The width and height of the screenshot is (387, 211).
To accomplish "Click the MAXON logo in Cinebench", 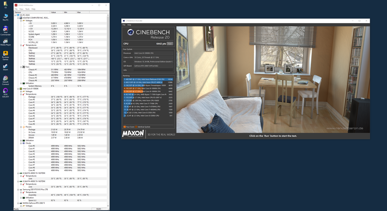I will click(x=133, y=134).
